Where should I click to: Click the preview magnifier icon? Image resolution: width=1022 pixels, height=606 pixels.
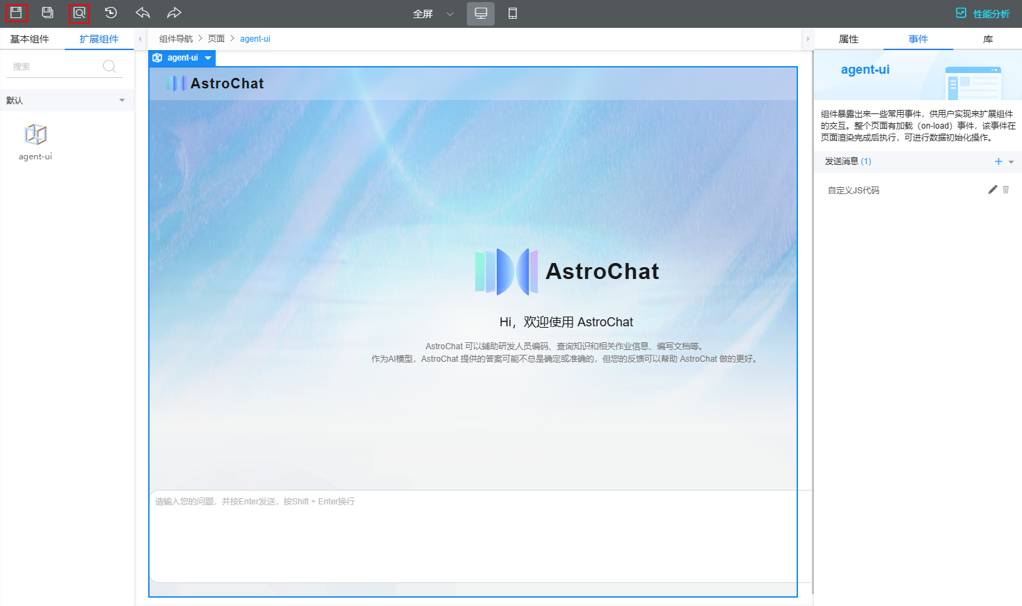point(79,13)
